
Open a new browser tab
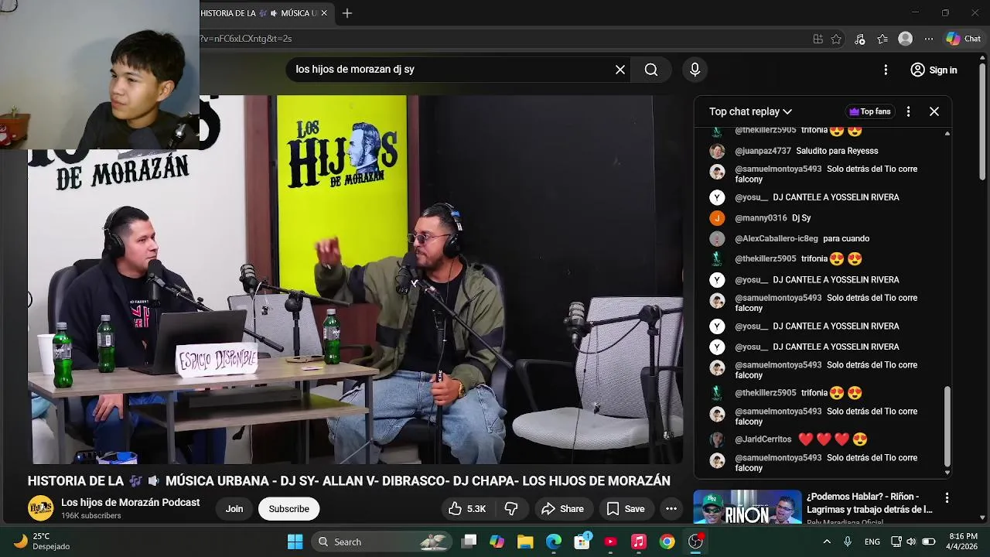[x=347, y=13]
